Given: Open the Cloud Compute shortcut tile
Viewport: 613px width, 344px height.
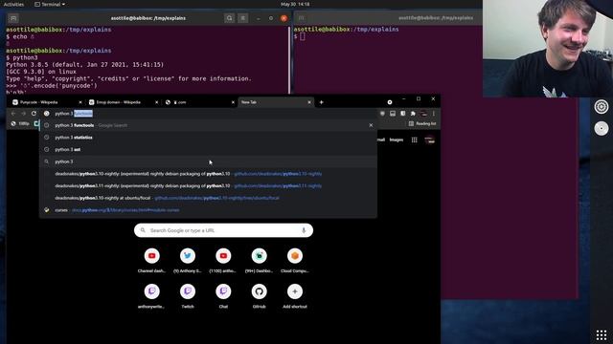Looking at the screenshot, I should [295, 261].
